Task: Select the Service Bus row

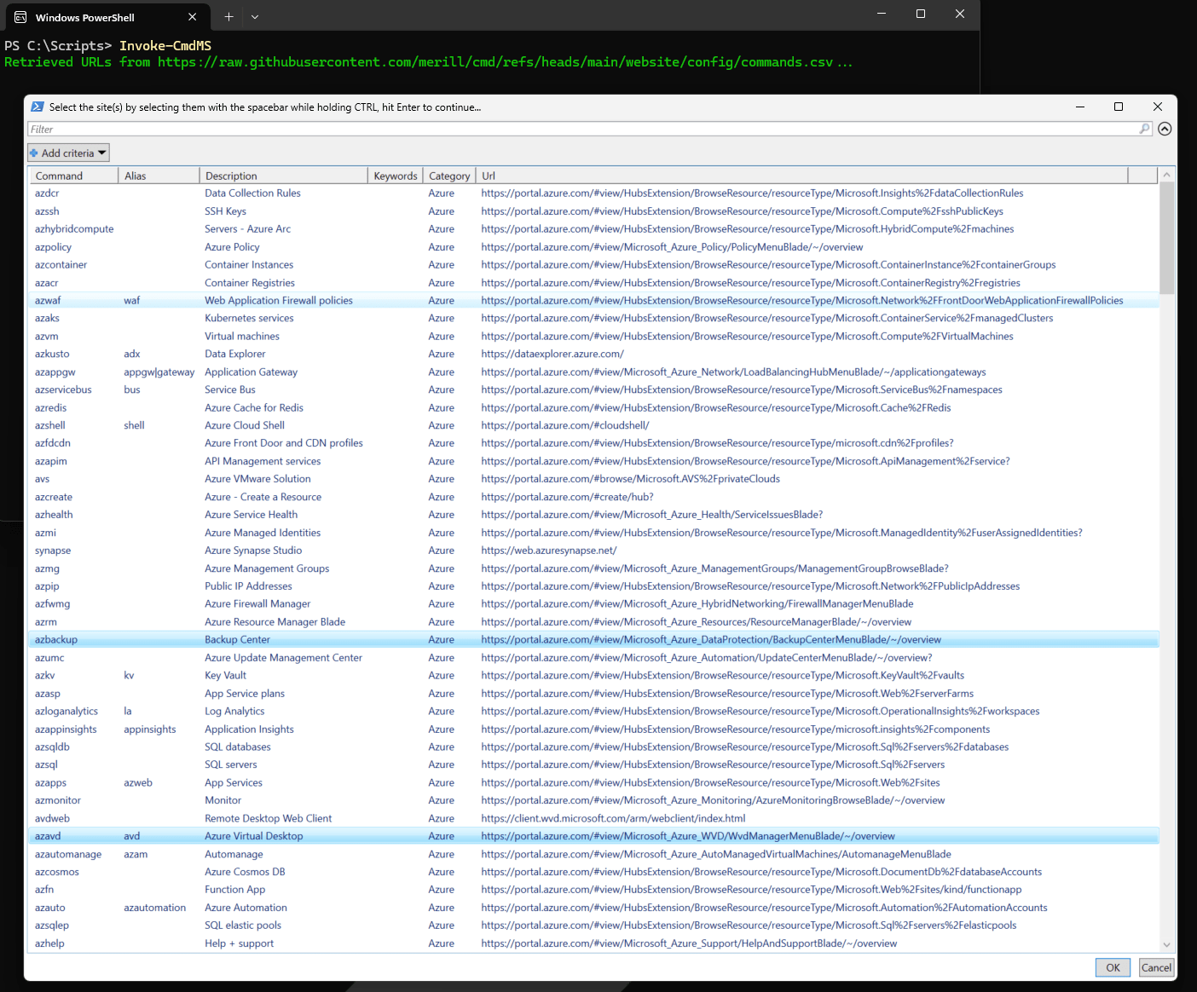Action: point(593,389)
